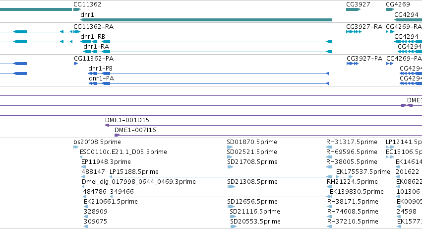Click the dnr1-RB transcript line
Viewport: 422px width, 229px height.
pyautogui.click(x=206, y=42)
